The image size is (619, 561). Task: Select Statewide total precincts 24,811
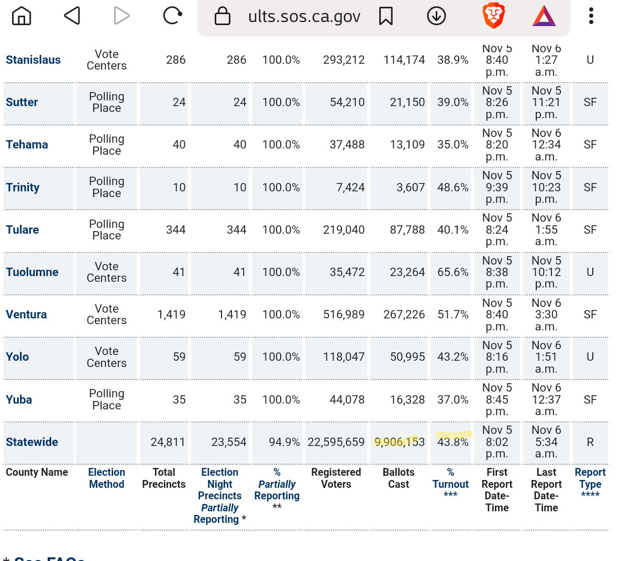[x=168, y=442]
